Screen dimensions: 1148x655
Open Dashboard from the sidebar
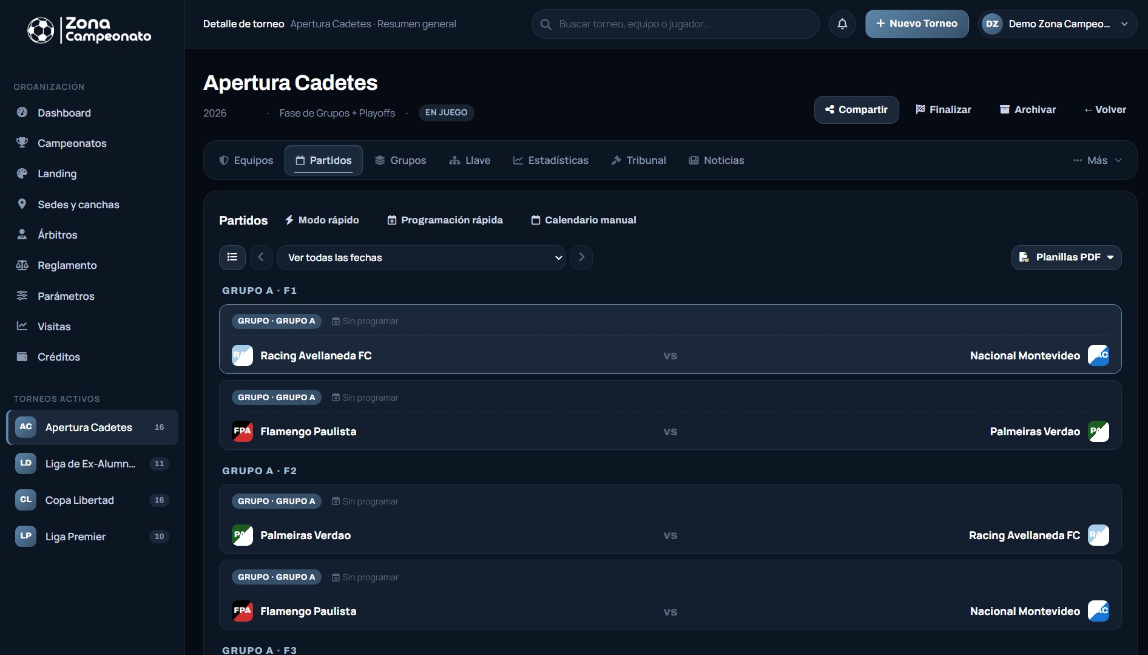(92, 113)
